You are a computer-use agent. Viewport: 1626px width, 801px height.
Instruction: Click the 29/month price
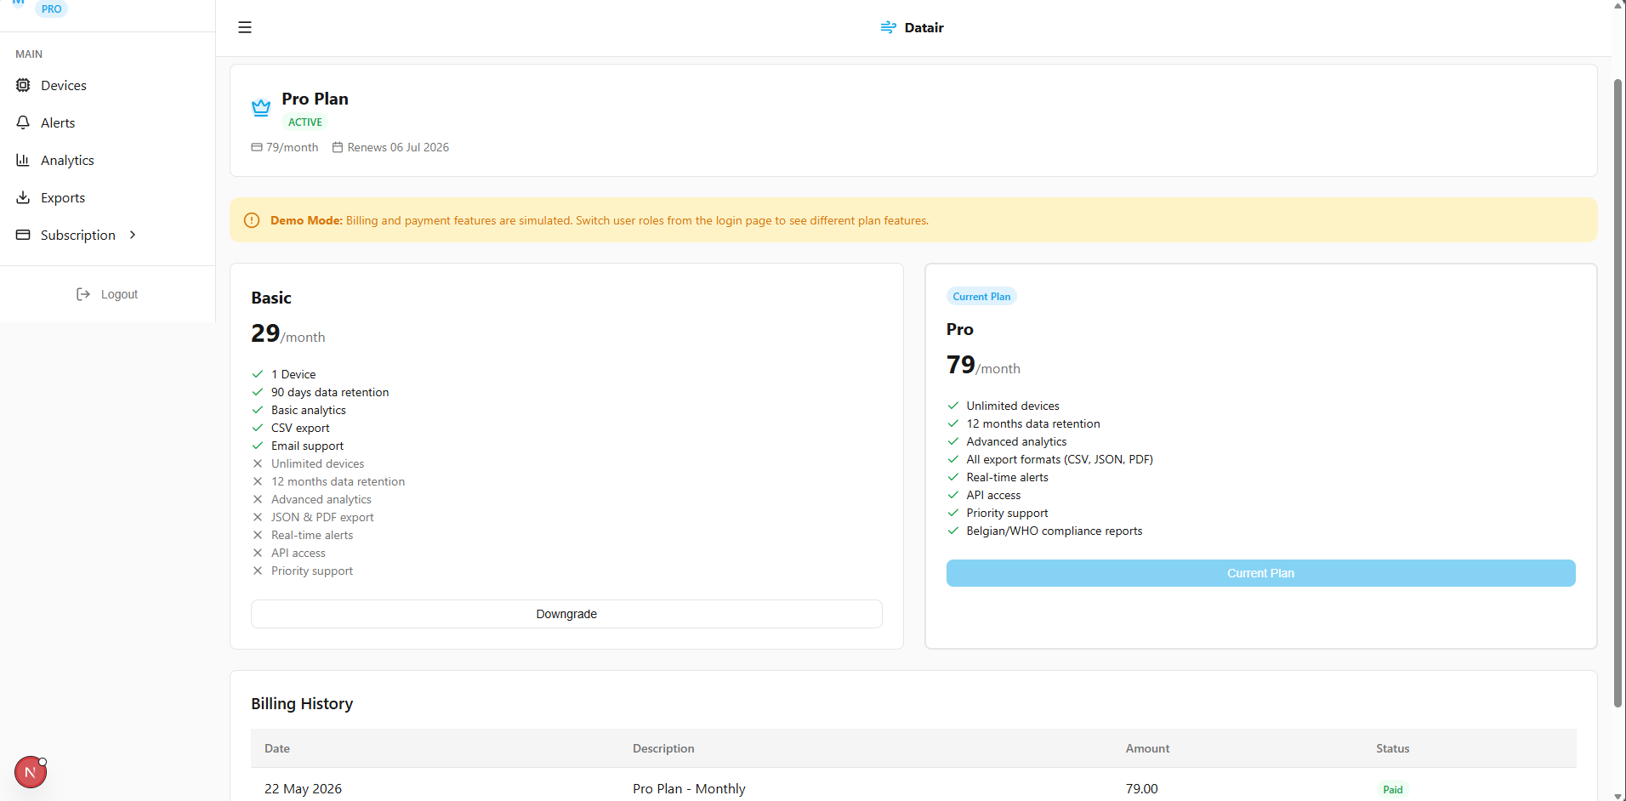288,333
